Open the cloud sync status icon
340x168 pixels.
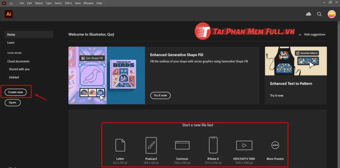coord(308,14)
